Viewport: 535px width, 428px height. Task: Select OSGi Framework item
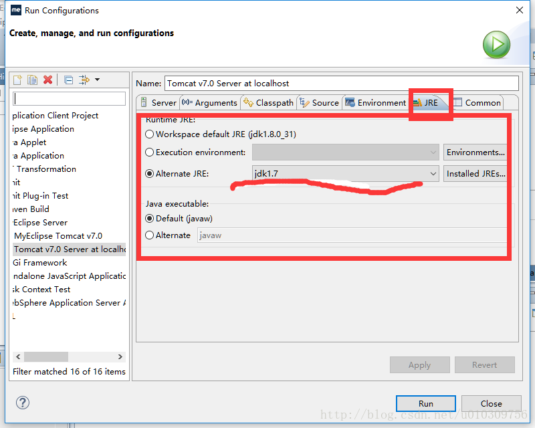(40, 262)
